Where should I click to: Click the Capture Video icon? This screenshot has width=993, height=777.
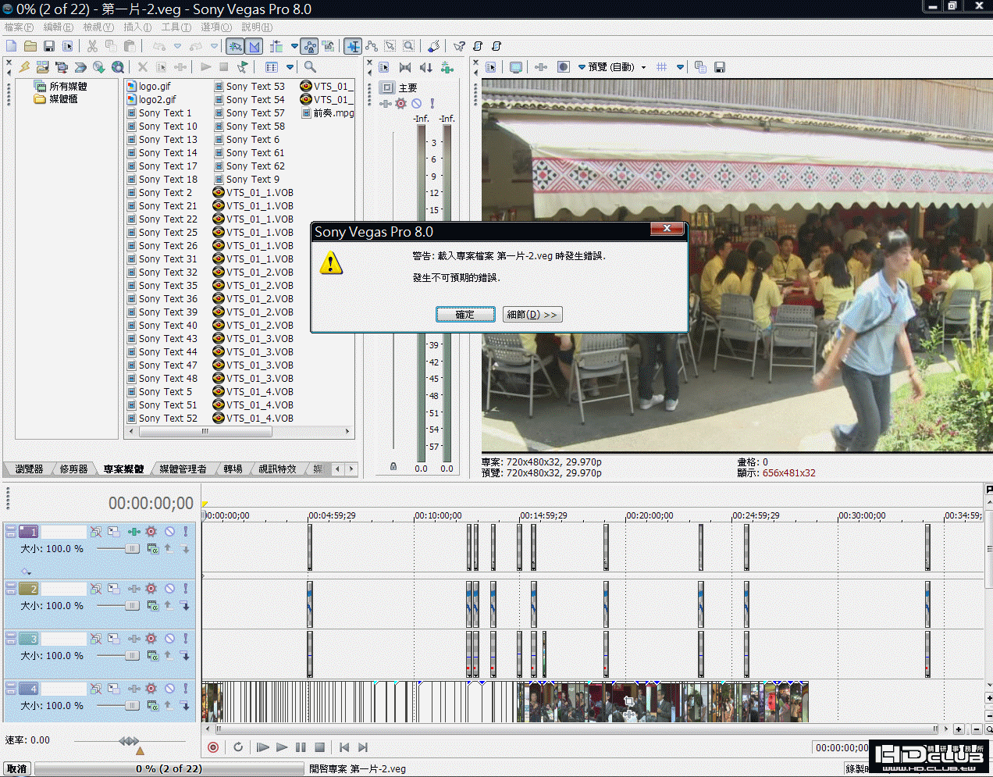(62, 67)
